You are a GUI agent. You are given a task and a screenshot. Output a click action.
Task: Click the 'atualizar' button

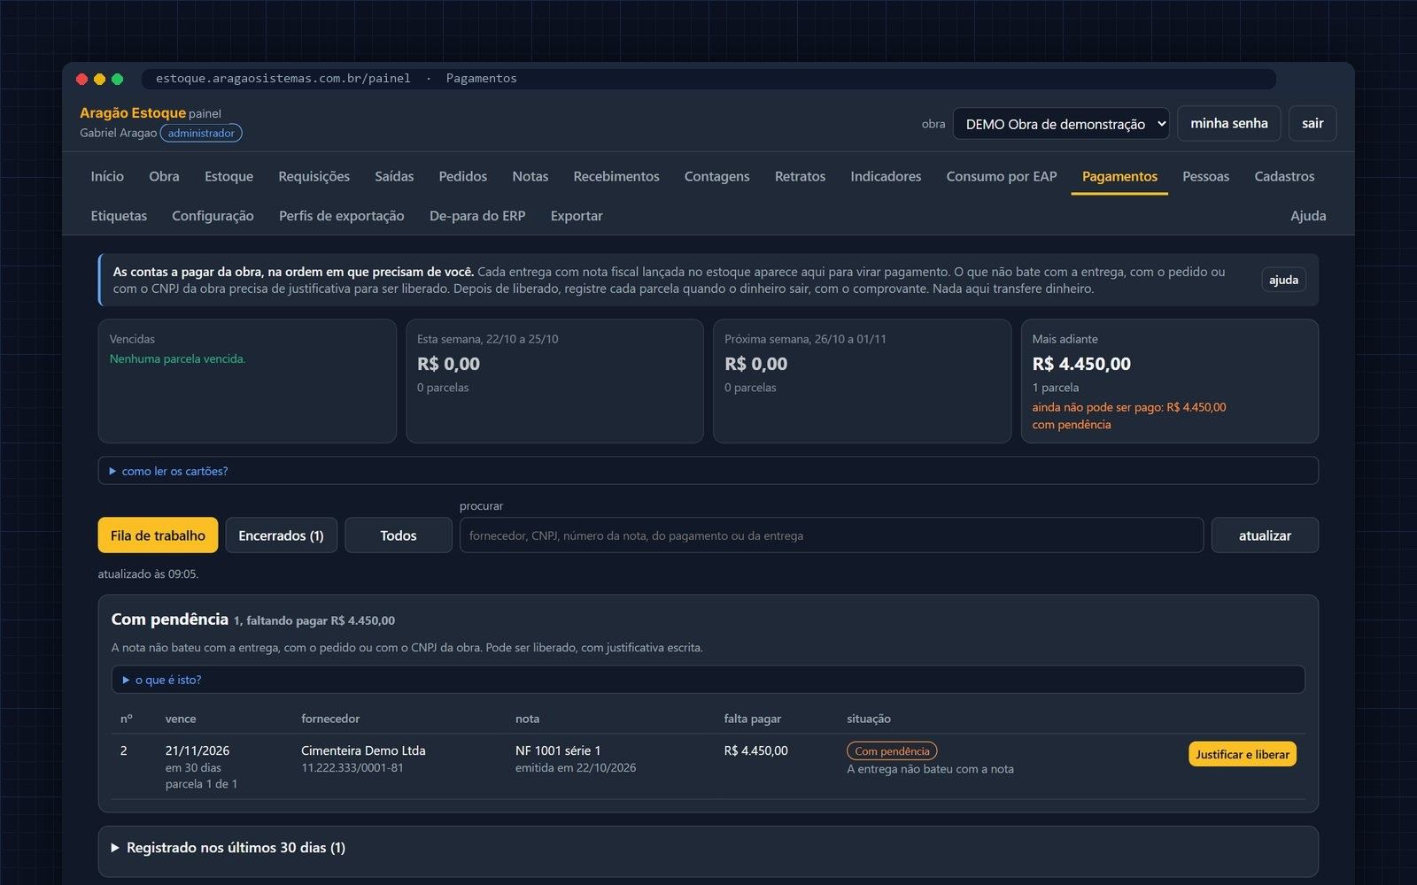click(x=1265, y=535)
